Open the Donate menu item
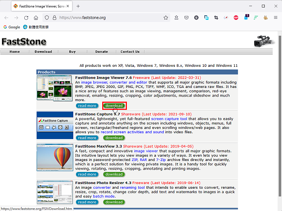282x211 pixels. click(101, 52)
